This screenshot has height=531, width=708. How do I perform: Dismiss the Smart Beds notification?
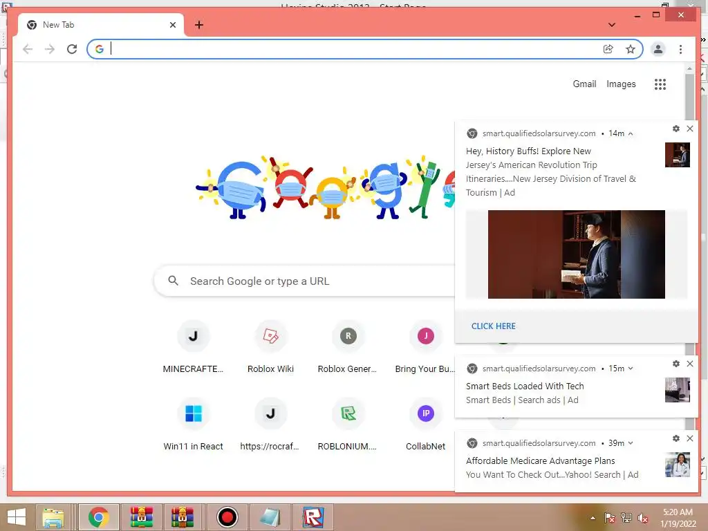[x=690, y=364]
